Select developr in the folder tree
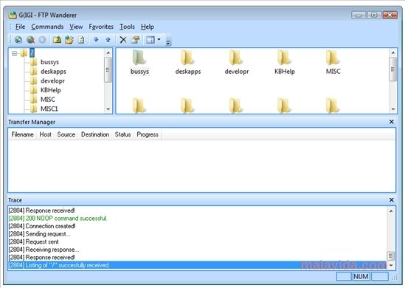Screen dimensions: 405x288 (52, 80)
